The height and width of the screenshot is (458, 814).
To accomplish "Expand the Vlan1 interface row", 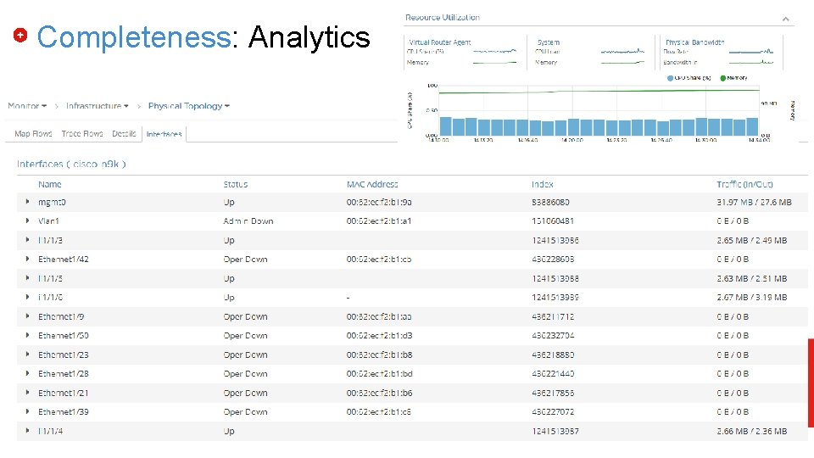I will click(x=27, y=221).
